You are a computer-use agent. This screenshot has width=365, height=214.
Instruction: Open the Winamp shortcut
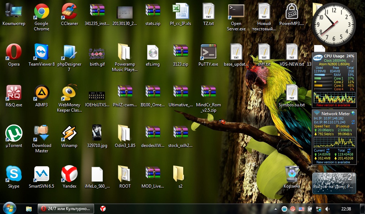click(69, 134)
